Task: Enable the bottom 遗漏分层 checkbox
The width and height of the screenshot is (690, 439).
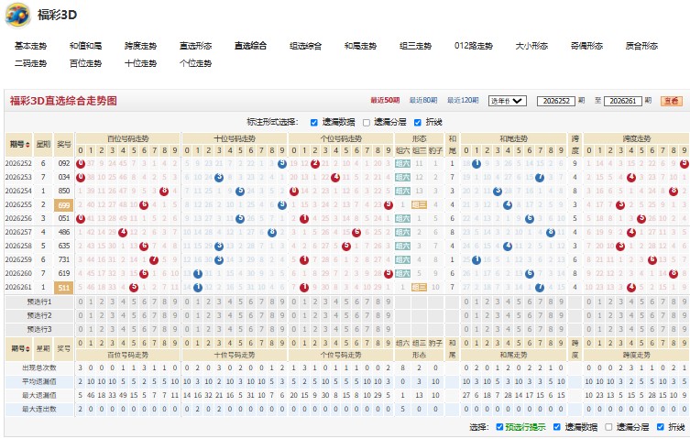Action: (x=608, y=427)
